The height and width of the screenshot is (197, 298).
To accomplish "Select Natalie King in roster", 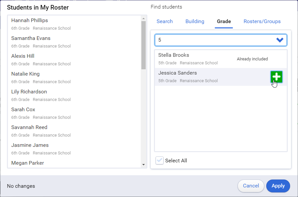I will click(74, 78).
